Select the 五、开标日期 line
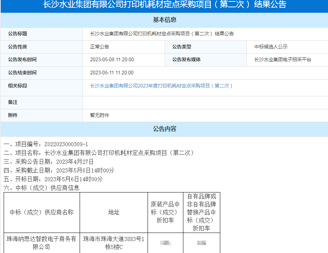The height and width of the screenshot is (253, 328). click(53, 179)
